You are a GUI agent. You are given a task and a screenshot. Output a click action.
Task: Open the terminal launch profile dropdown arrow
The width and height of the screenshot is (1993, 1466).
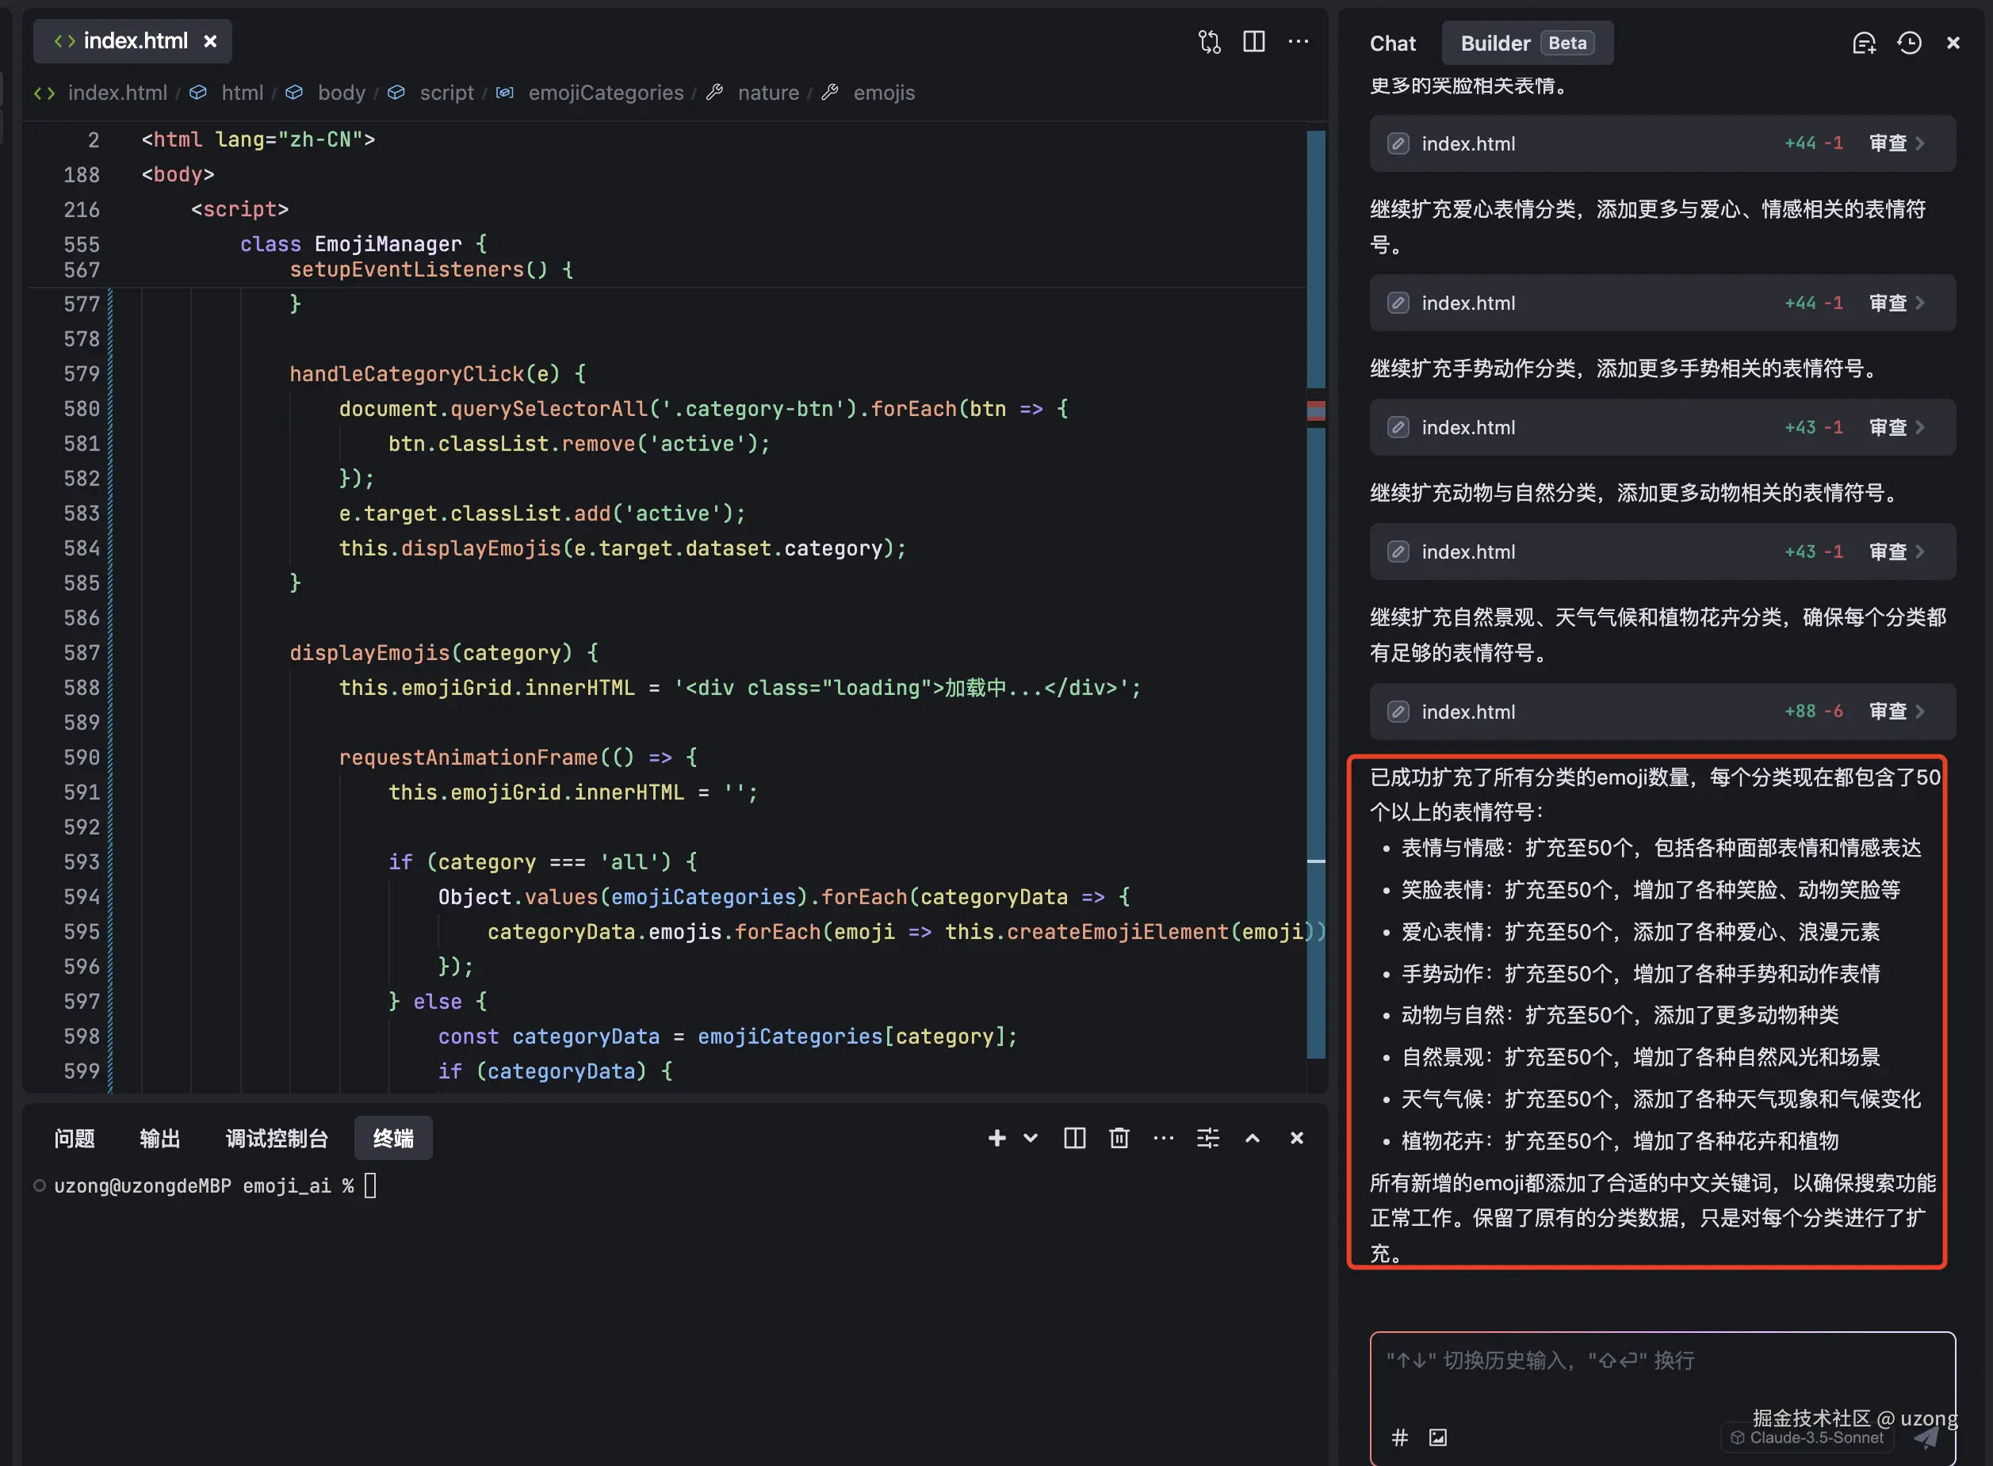click(x=1030, y=1138)
